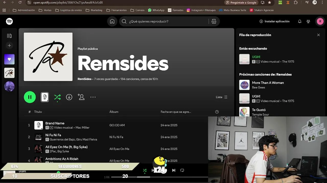Open Meta Business Suite bookmark
This screenshot has height=183, width=327.
tap(233, 10)
